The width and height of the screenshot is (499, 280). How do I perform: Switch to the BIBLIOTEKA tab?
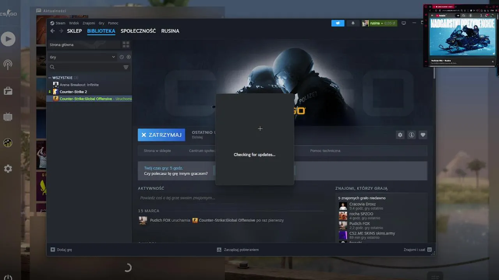[x=101, y=31]
